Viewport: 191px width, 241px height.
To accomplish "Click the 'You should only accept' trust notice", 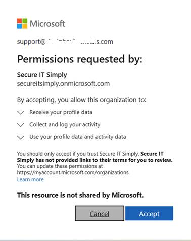I will click(78, 154).
